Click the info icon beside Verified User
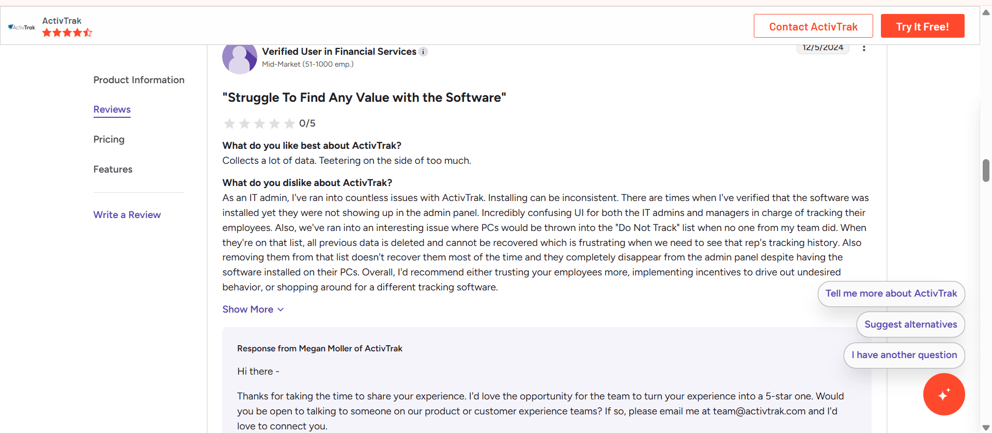 point(423,52)
